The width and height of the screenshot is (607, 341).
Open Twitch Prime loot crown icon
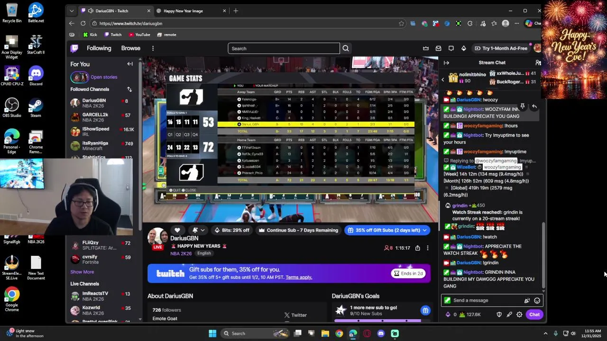point(426,48)
